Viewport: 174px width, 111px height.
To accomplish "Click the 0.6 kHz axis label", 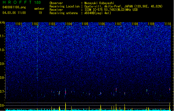I will pyautogui.click(x=2, y=105).
